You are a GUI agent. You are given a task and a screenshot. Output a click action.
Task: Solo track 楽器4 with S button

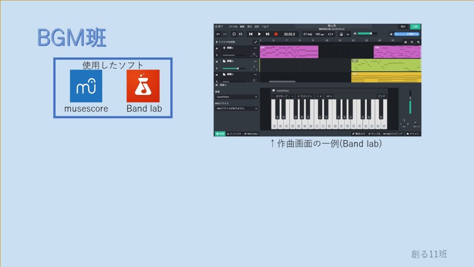(217, 69)
